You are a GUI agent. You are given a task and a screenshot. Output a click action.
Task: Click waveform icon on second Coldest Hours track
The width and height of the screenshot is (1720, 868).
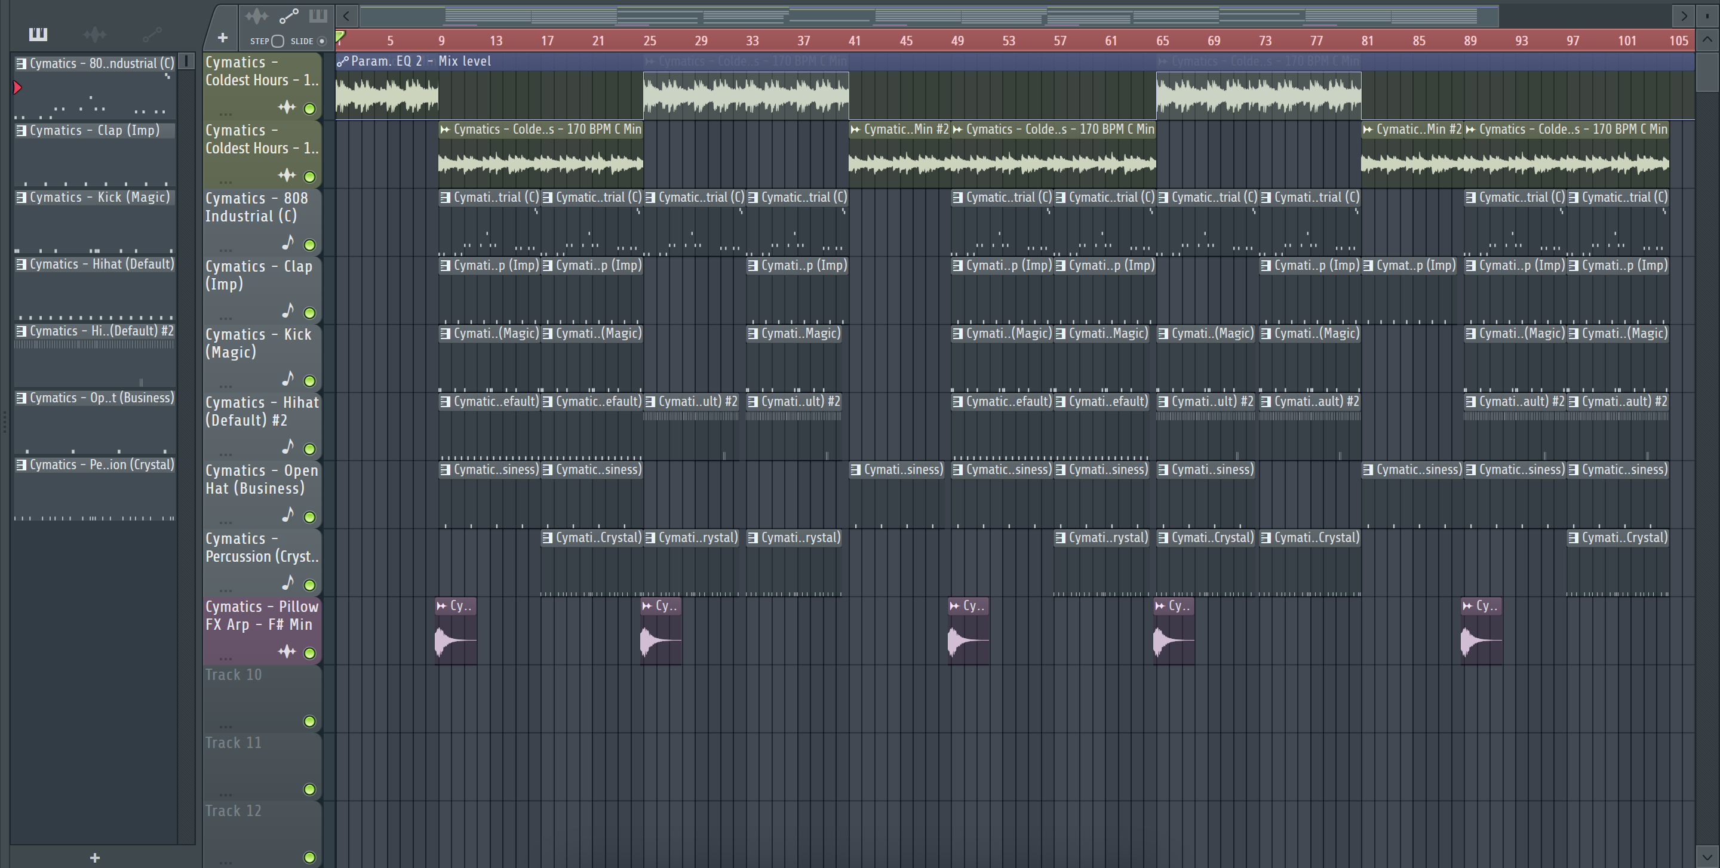point(287,175)
